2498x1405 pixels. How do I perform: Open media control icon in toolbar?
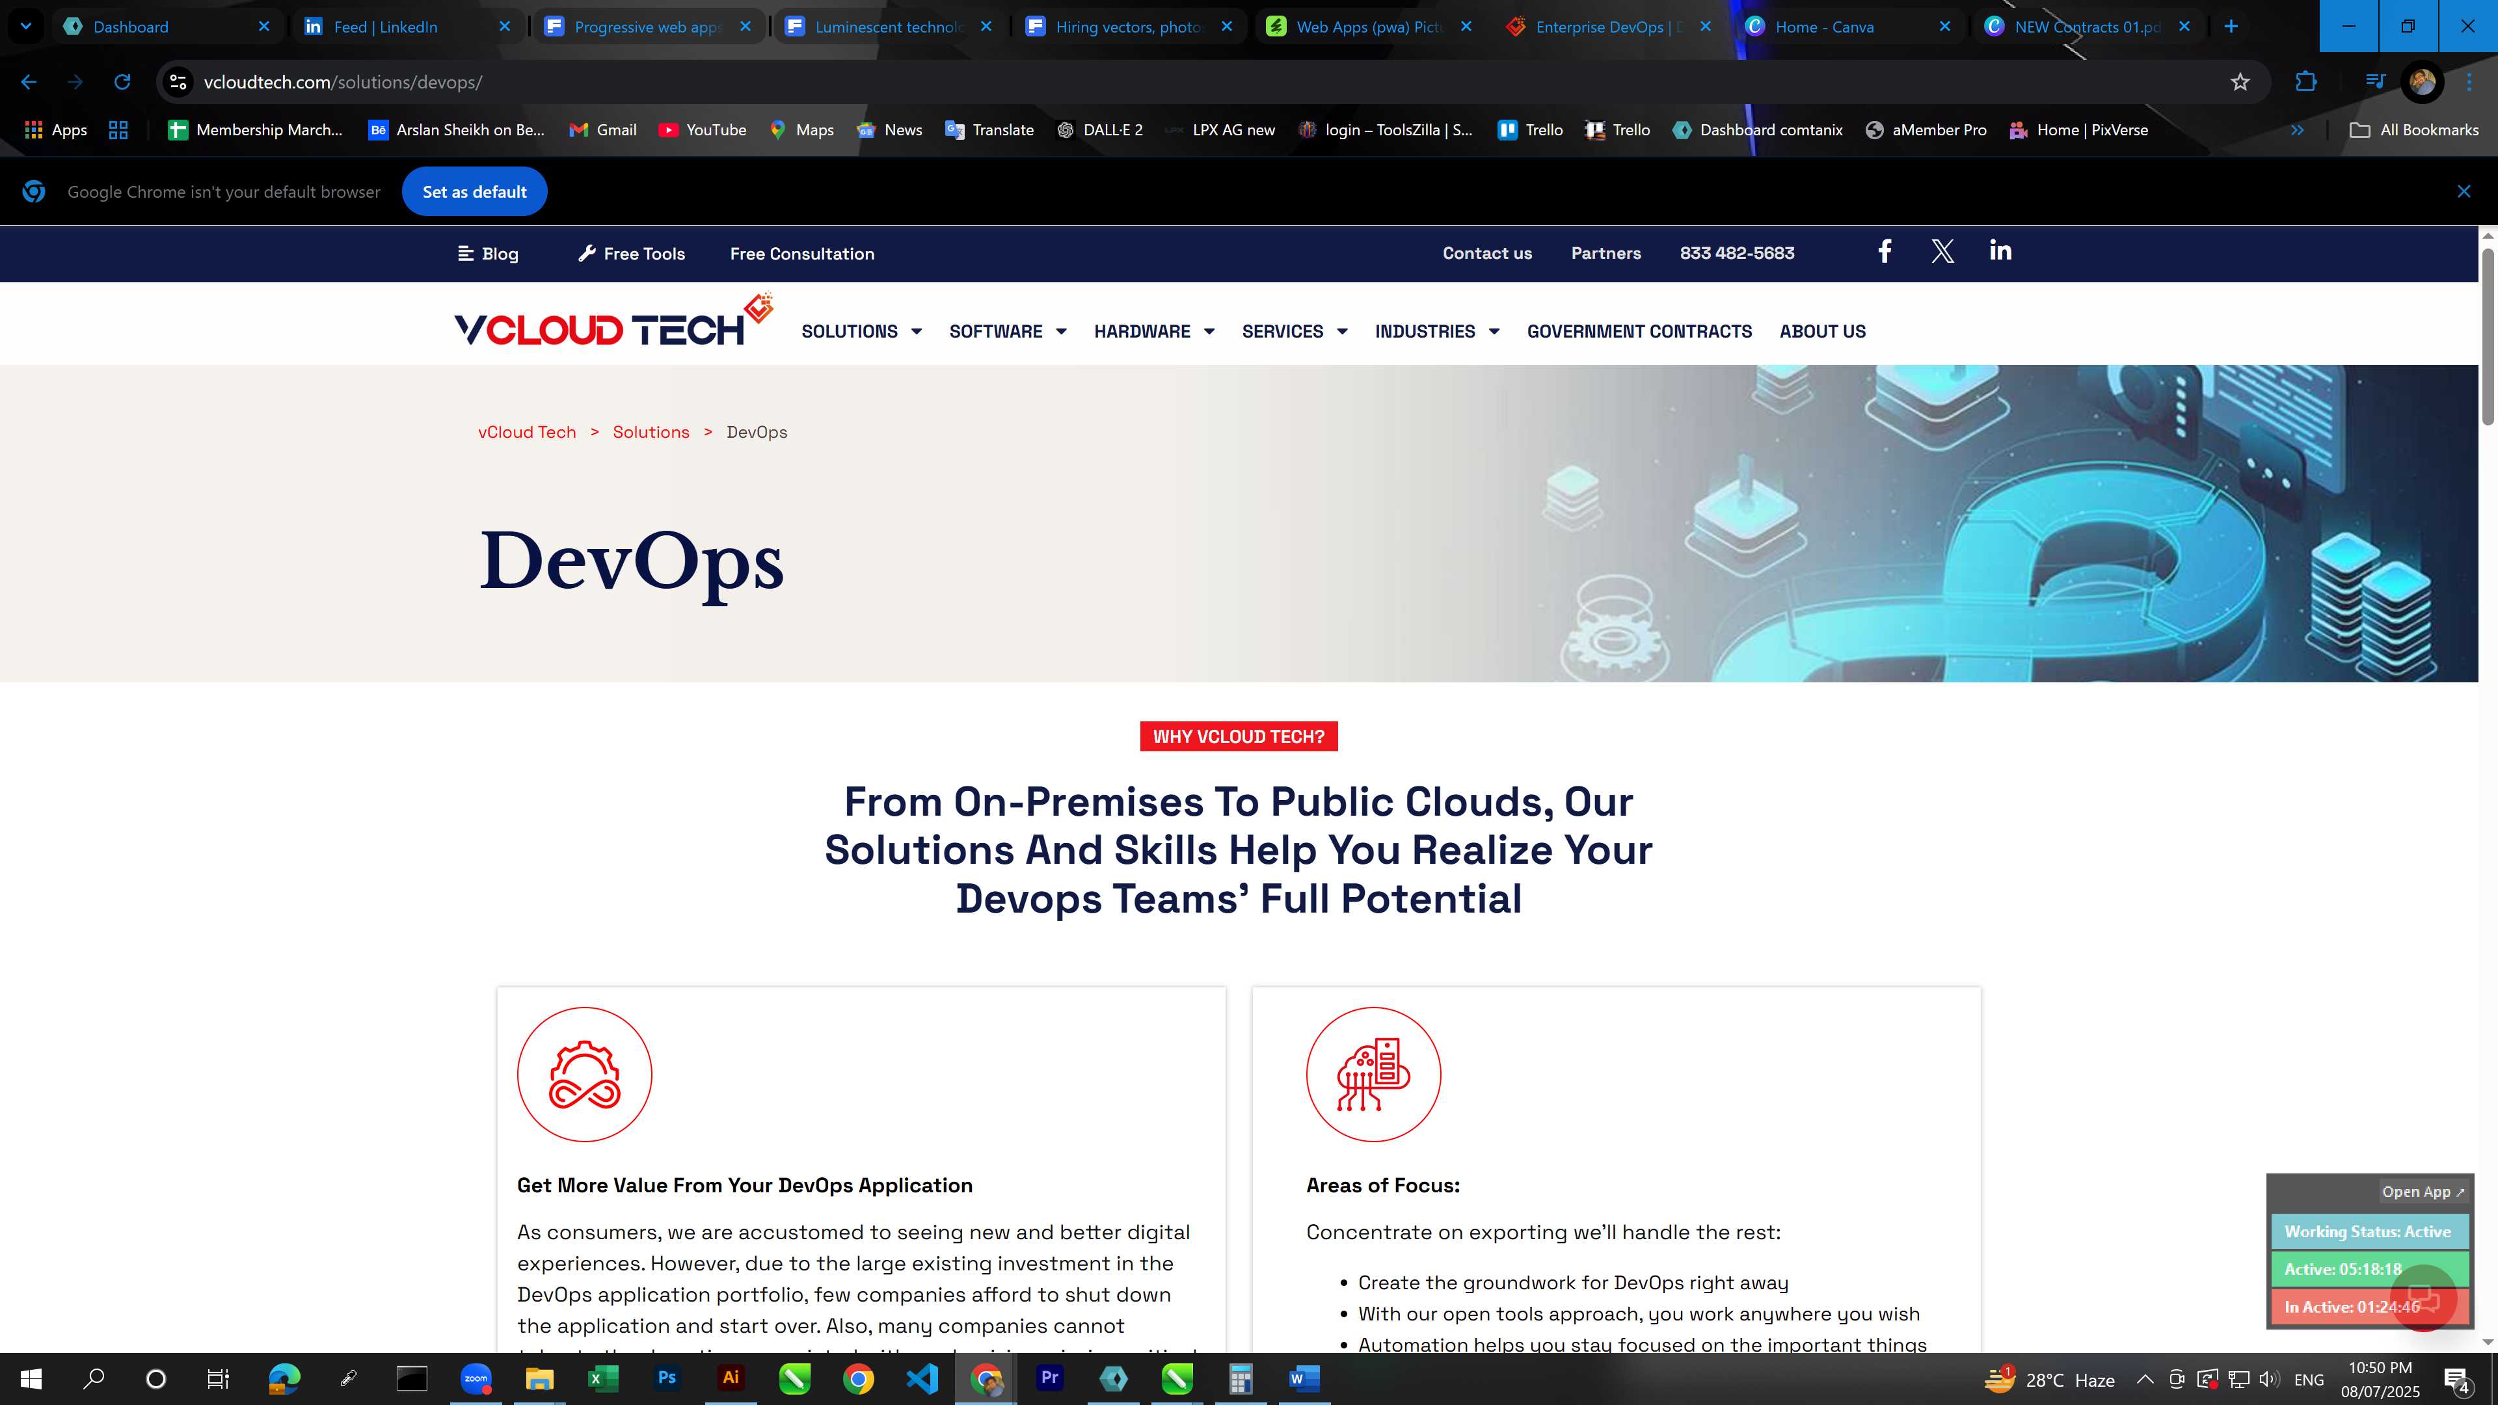point(2375,83)
